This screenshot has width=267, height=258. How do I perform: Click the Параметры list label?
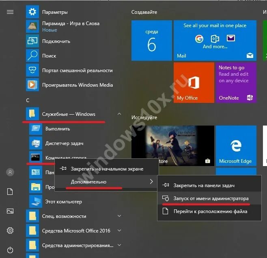tap(55, 12)
